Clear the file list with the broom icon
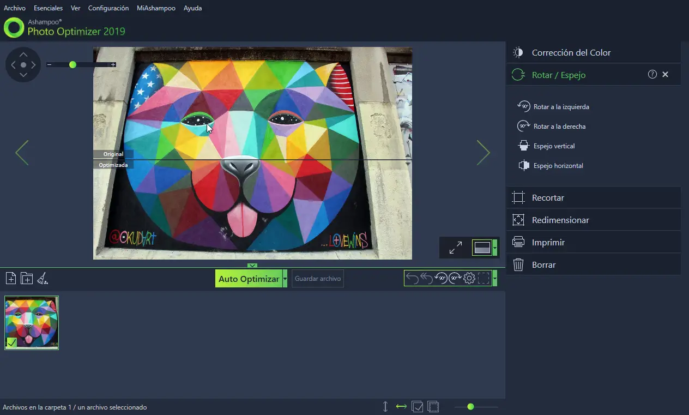The width and height of the screenshot is (689, 415). [x=43, y=279]
